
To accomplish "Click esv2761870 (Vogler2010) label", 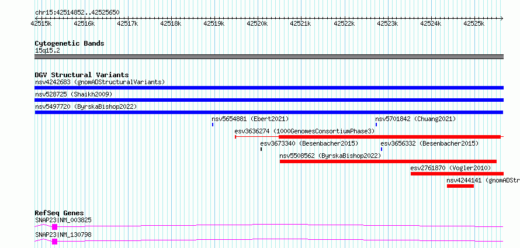I will (450, 168).
